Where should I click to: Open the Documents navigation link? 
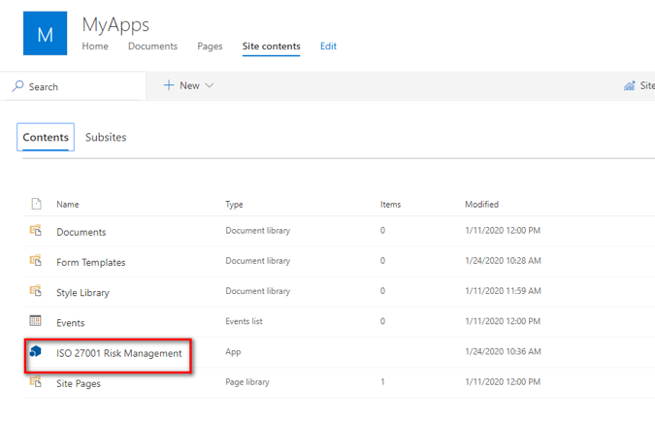[x=153, y=46]
